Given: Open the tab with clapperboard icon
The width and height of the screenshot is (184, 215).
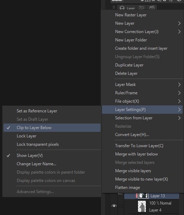Looking at the screenshot, I should pyautogui.click(x=152, y=8).
